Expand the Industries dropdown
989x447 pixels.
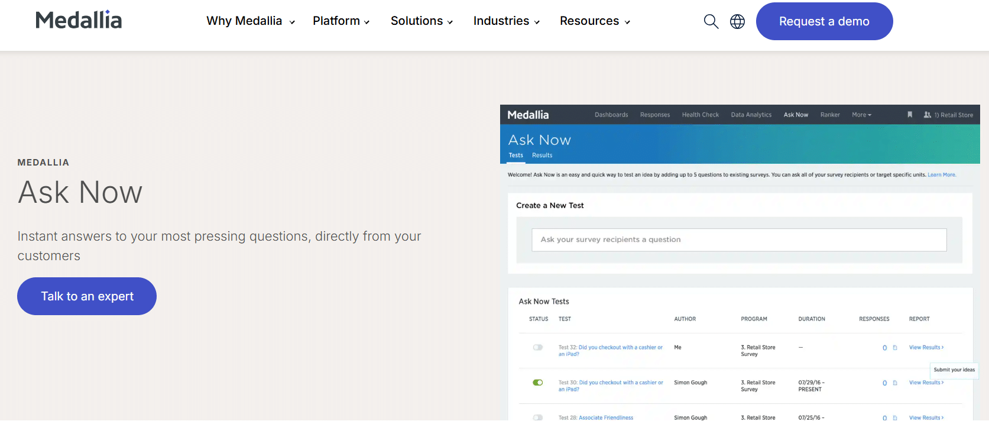(x=507, y=21)
